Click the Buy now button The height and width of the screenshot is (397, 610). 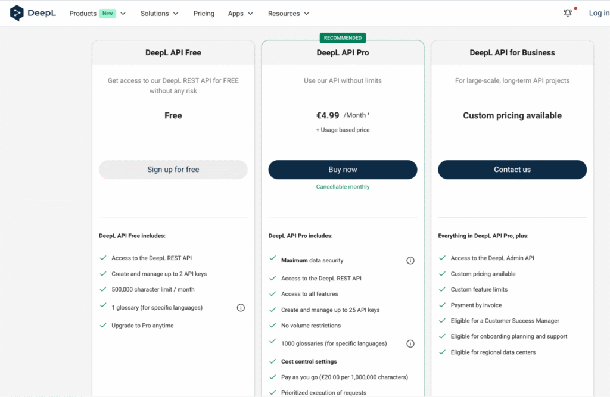(343, 170)
